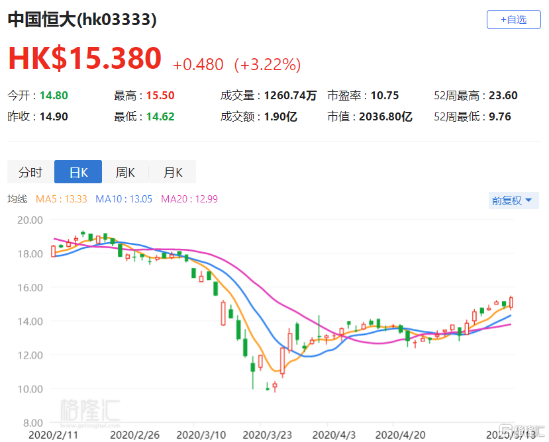Expand the 前复权 adjustment dropdown
Viewport: 549px width, 442px height.
[512, 200]
